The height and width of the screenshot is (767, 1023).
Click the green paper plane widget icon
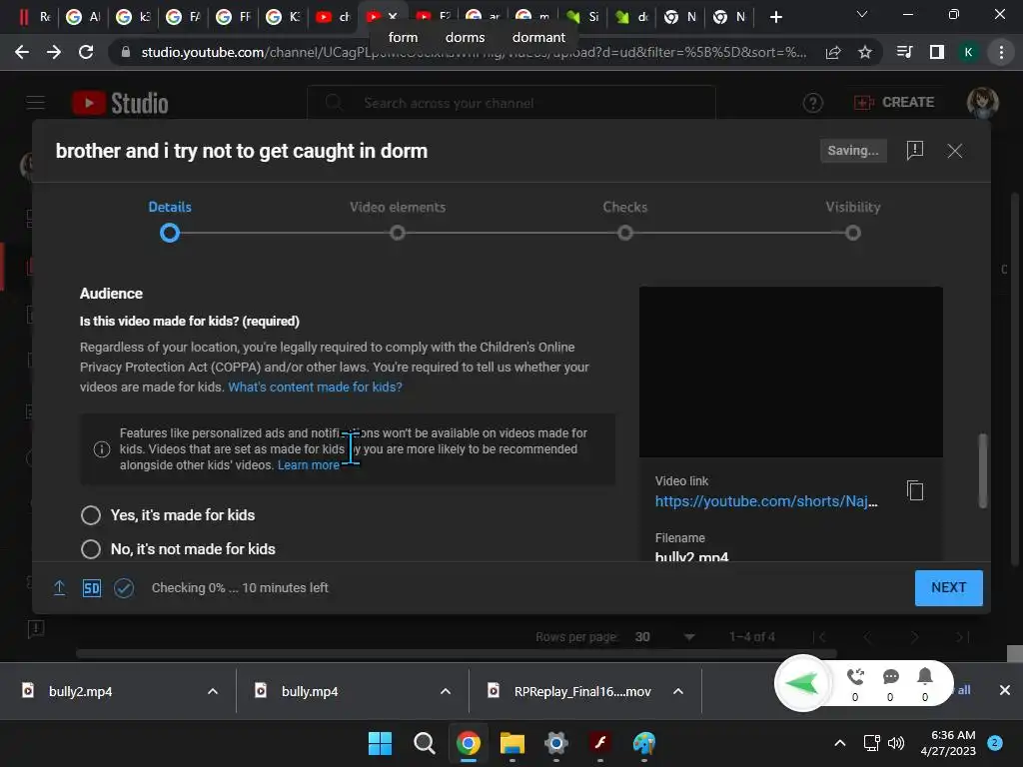coord(802,683)
